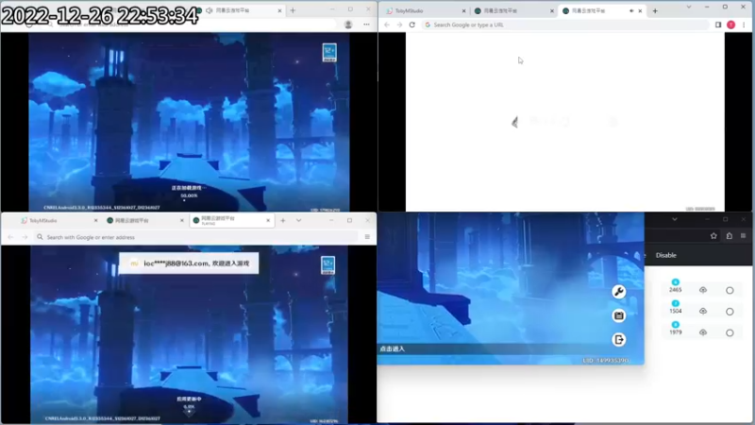Select the radio circle in row 2465
Viewport: 755px width, 425px height.
tap(730, 291)
